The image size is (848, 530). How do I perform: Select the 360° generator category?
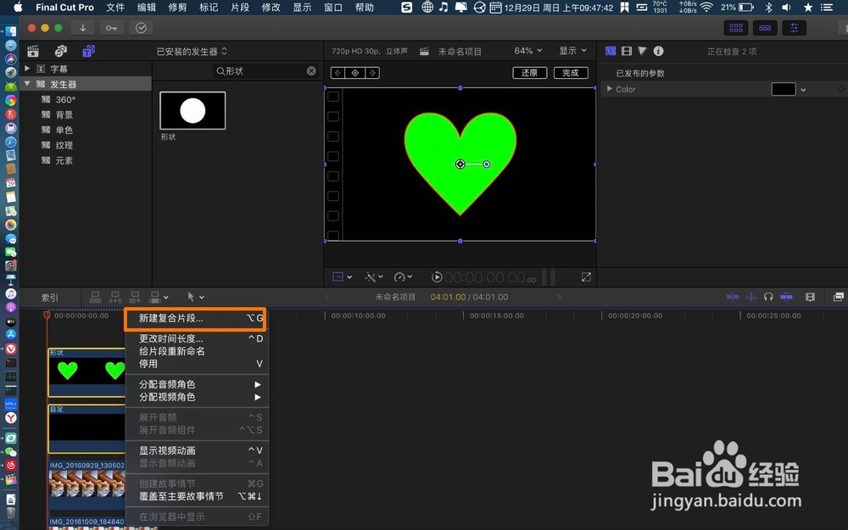[65, 99]
